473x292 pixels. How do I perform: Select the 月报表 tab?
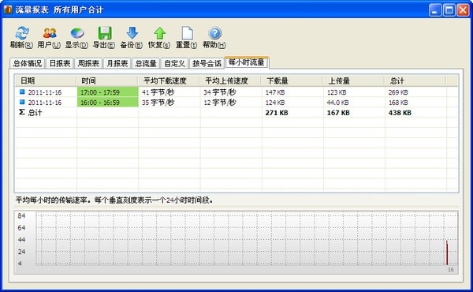coord(117,63)
